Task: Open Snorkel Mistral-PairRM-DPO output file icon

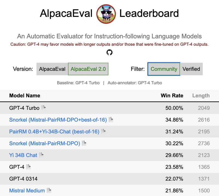Action: coord(84,143)
